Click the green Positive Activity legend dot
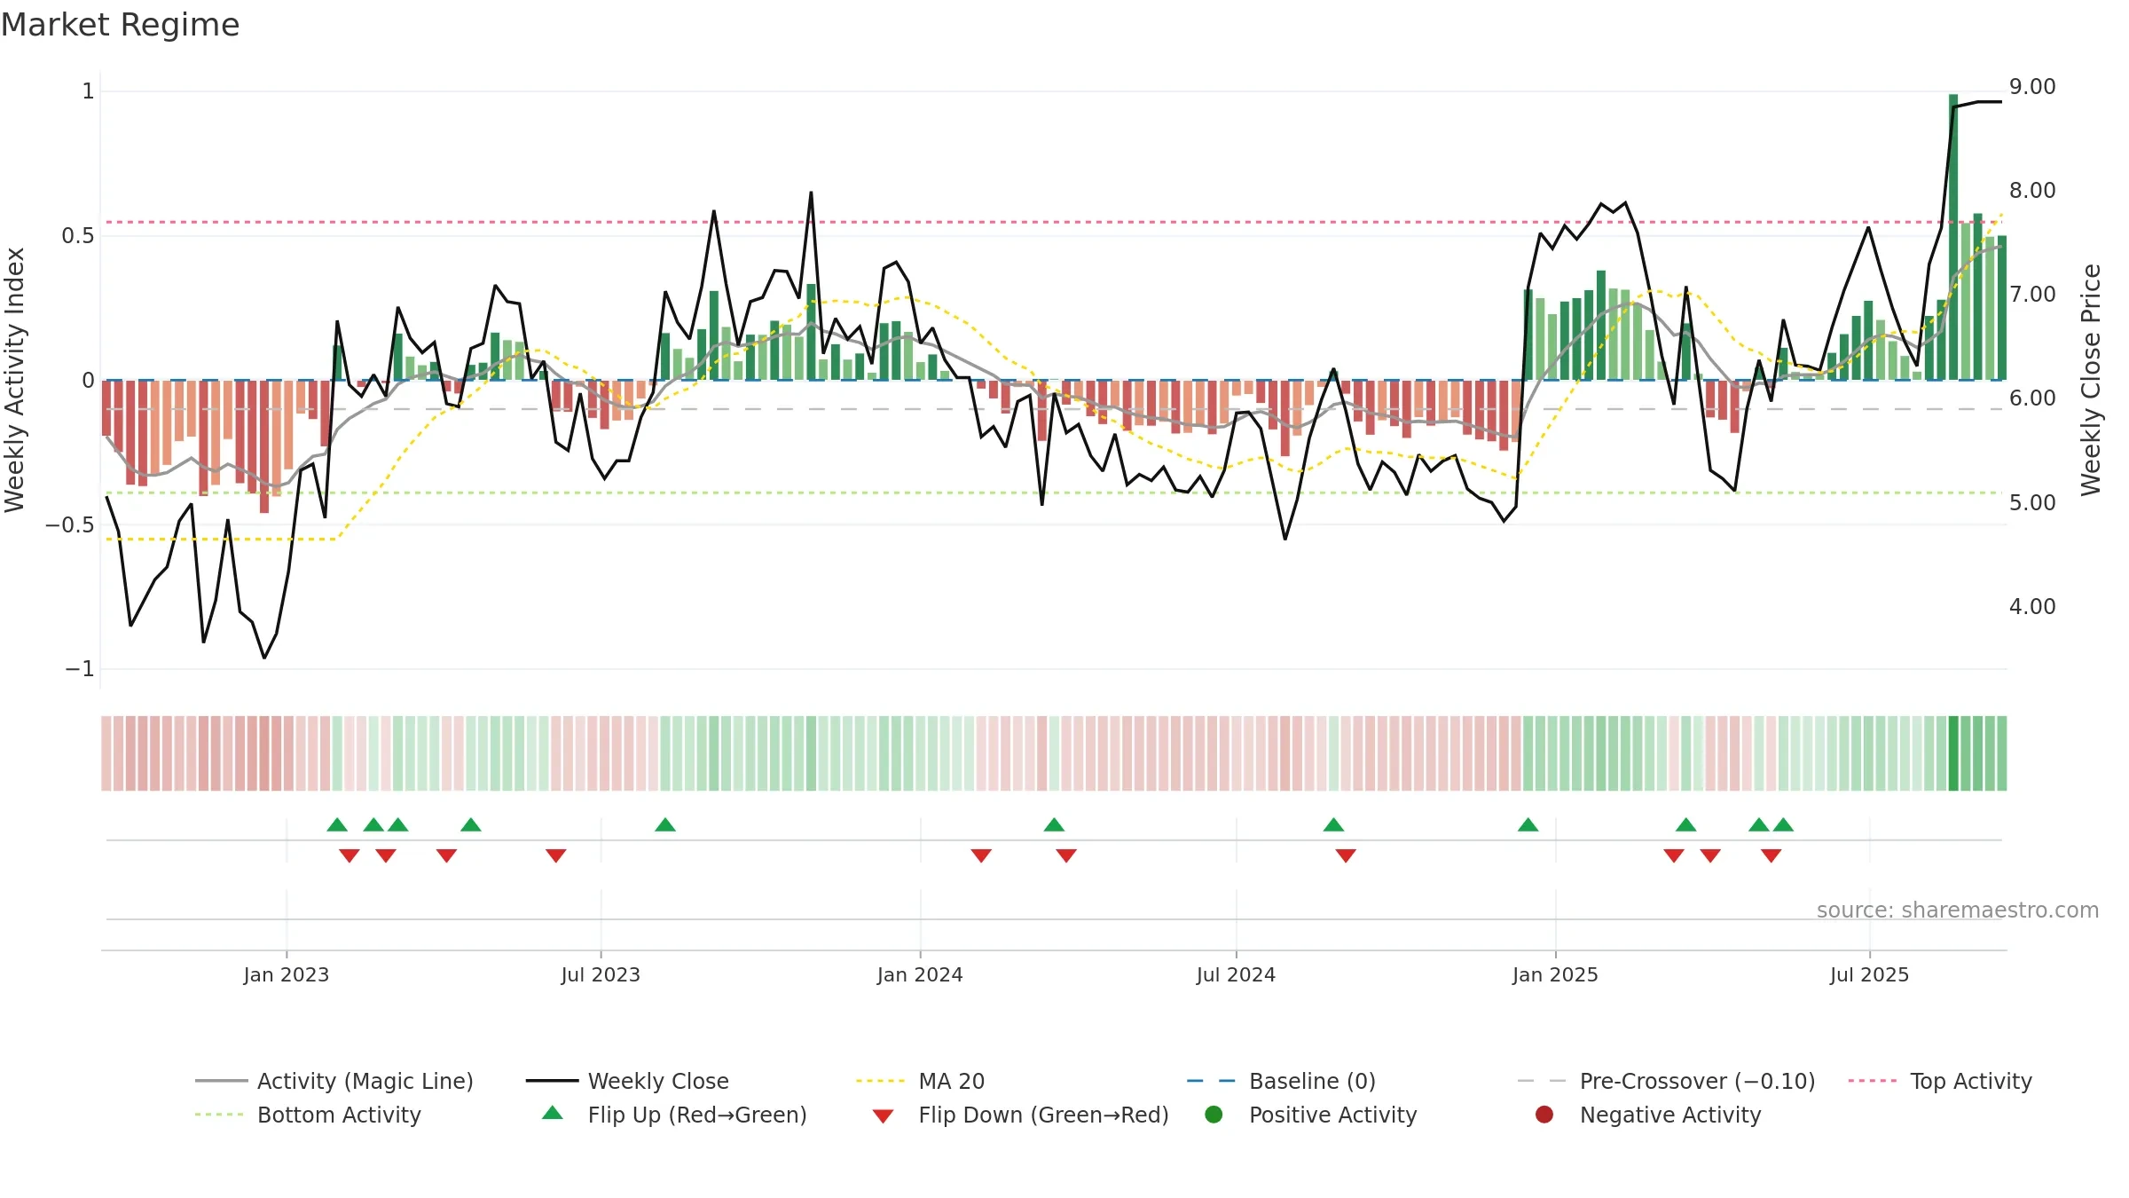The image size is (2129, 1198). tap(1214, 1114)
